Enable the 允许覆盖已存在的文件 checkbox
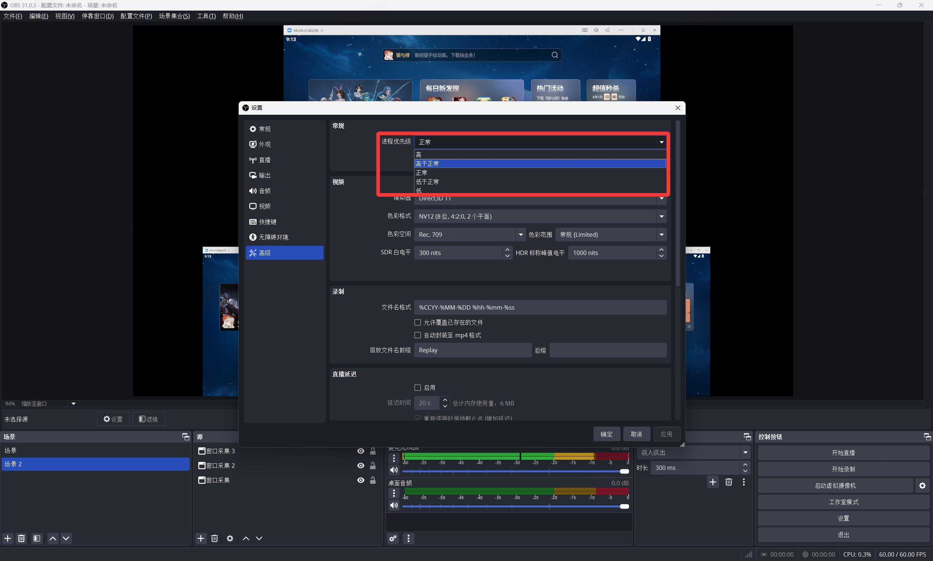Viewport: 933px width, 561px height. [x=418, y=322]
